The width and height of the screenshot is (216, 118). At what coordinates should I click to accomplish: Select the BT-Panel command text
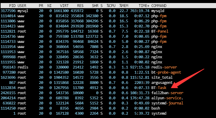(x=160, y=31)
